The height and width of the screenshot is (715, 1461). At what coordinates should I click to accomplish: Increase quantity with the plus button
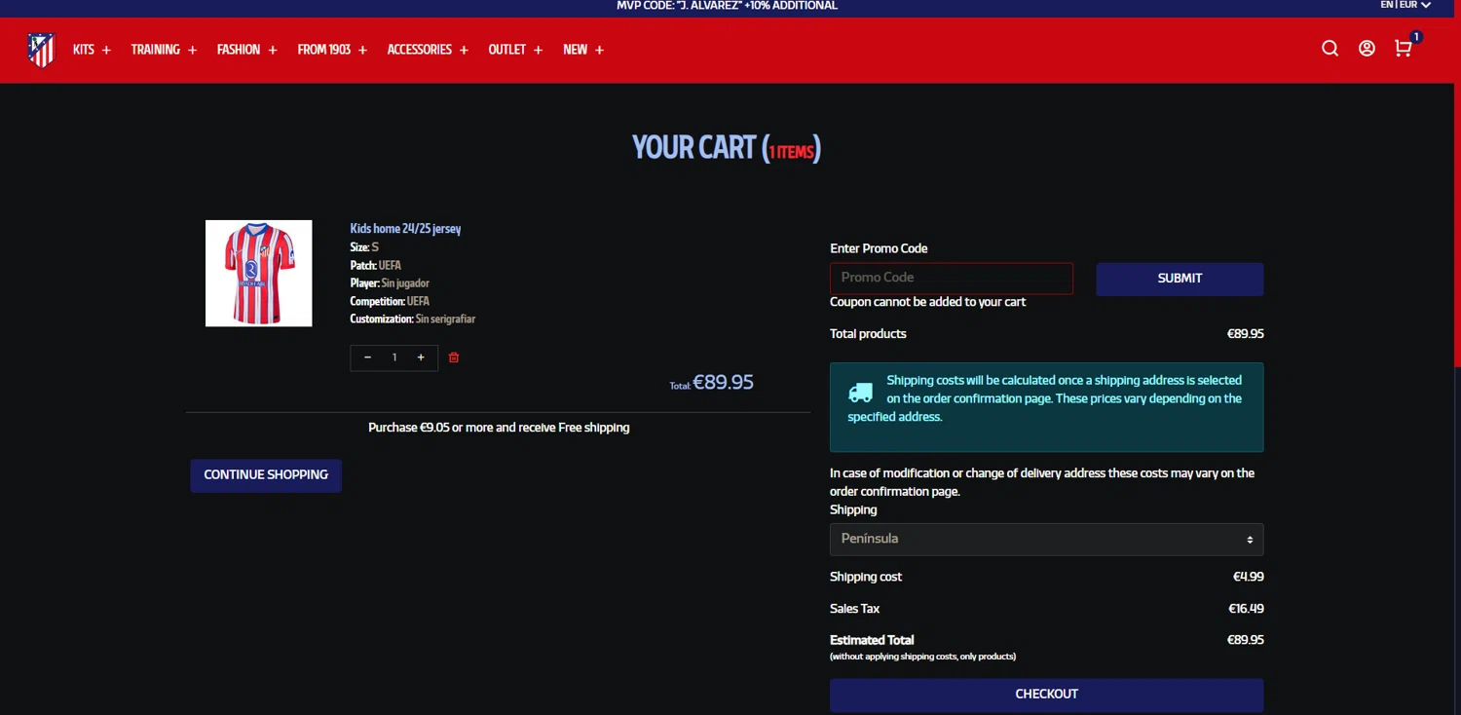[421, 357]
